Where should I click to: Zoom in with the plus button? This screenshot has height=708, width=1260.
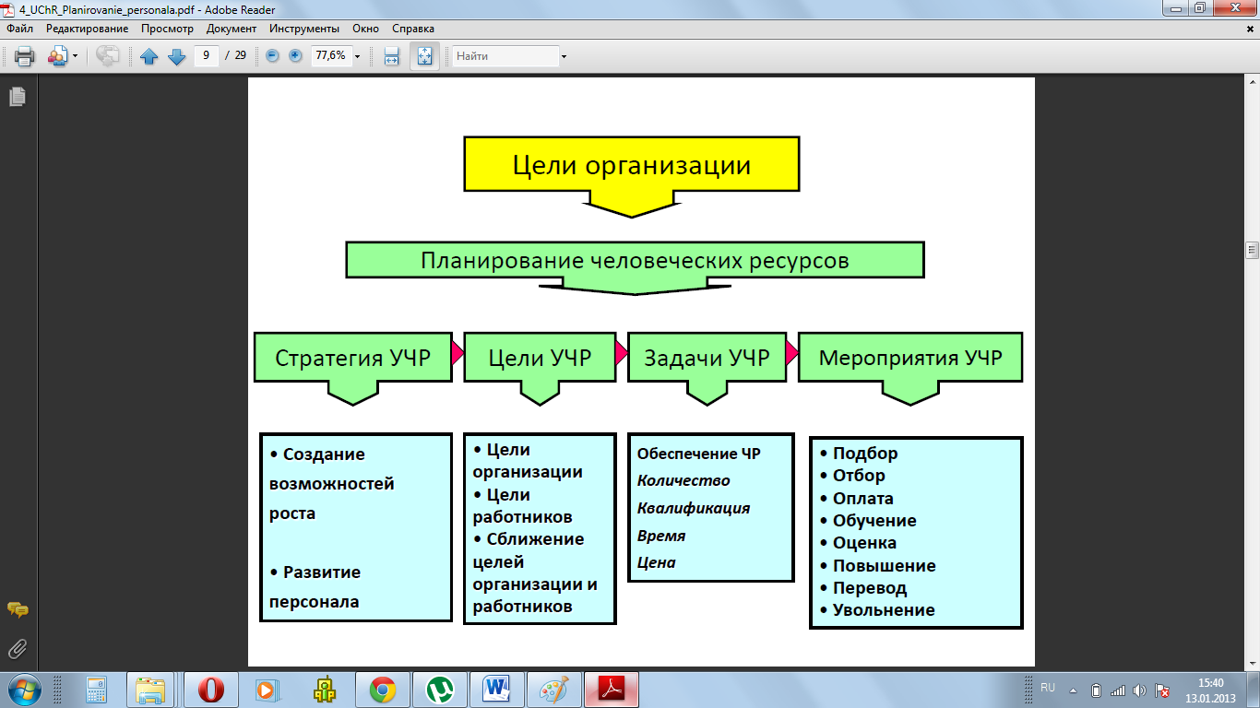(x=295, y=55)
